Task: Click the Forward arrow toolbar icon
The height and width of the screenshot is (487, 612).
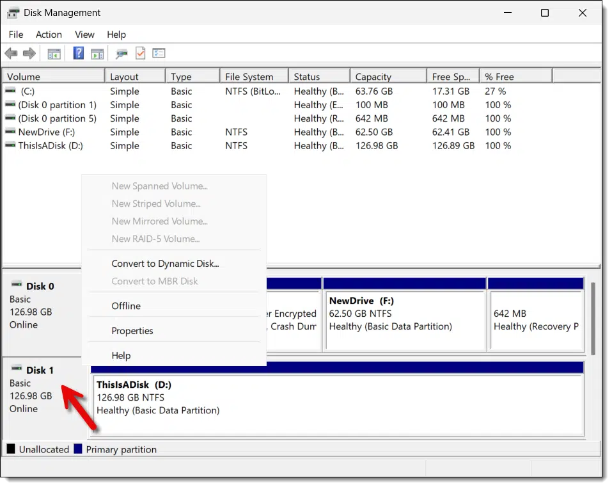Action: tap(29, 53)
